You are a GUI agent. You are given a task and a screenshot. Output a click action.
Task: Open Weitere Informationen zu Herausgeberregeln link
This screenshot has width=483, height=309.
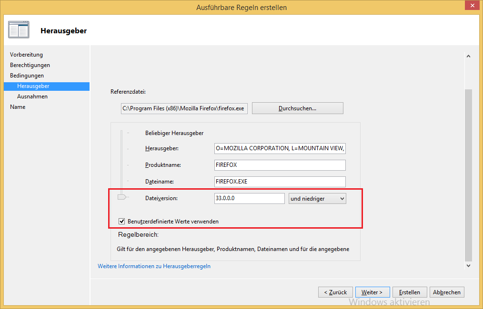click(x=154, y=266)
